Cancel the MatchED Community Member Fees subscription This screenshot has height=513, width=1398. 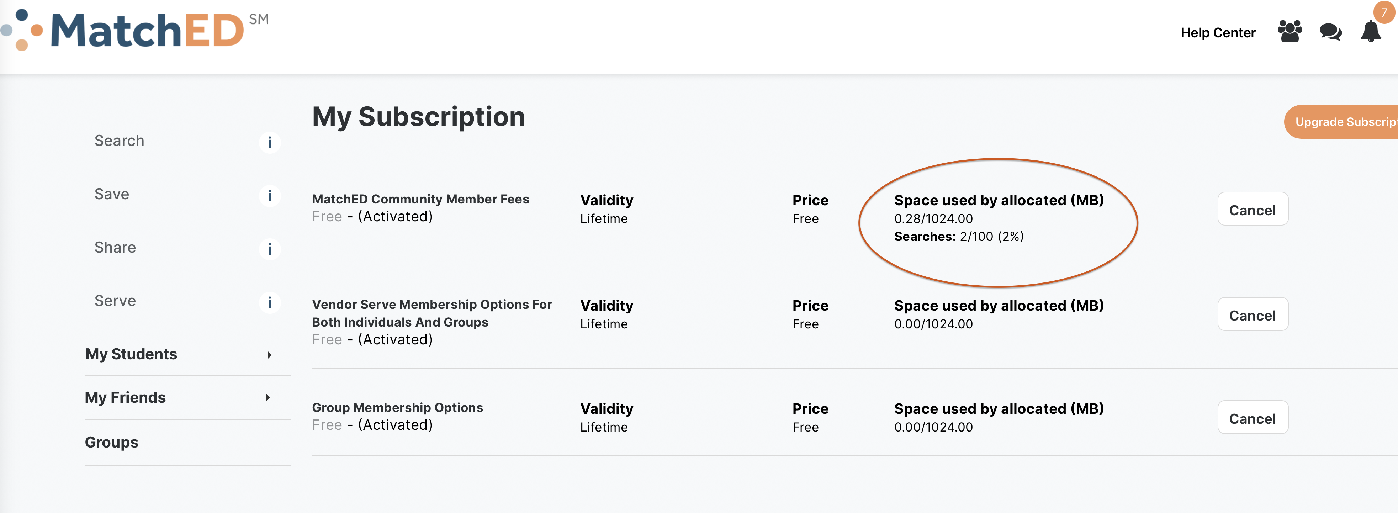click(x=1252, y=210)
